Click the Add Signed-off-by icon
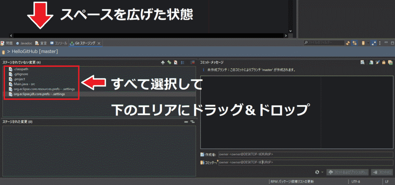The image size is (395, 185). click(x=378, y=62)
